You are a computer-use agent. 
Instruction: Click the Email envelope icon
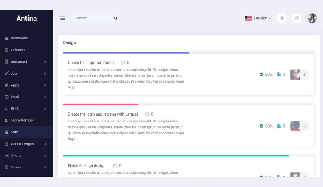click(7, 97)
